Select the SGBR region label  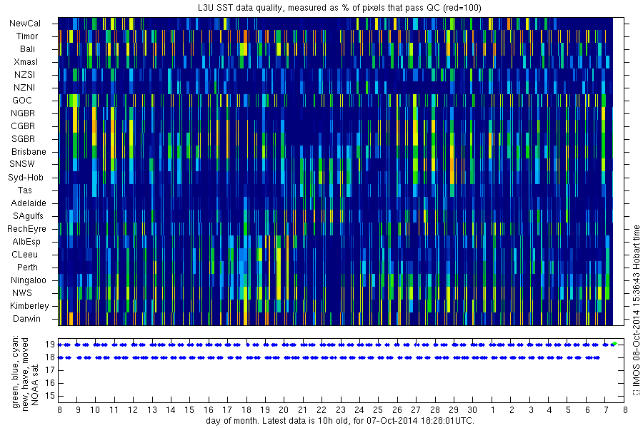[x=24, y=139]
